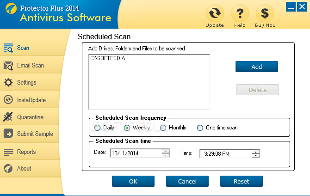310x196 pixels.
Task: Click the Protector Plus logo icon
Action: (11, 8)
